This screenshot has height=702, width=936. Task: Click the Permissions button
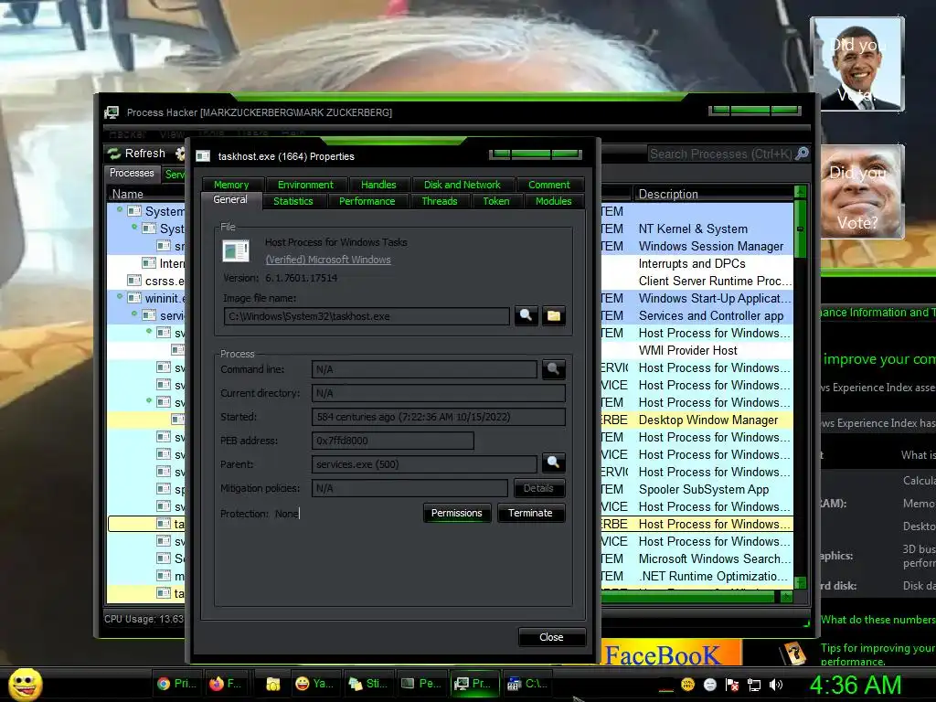(457, 513)
